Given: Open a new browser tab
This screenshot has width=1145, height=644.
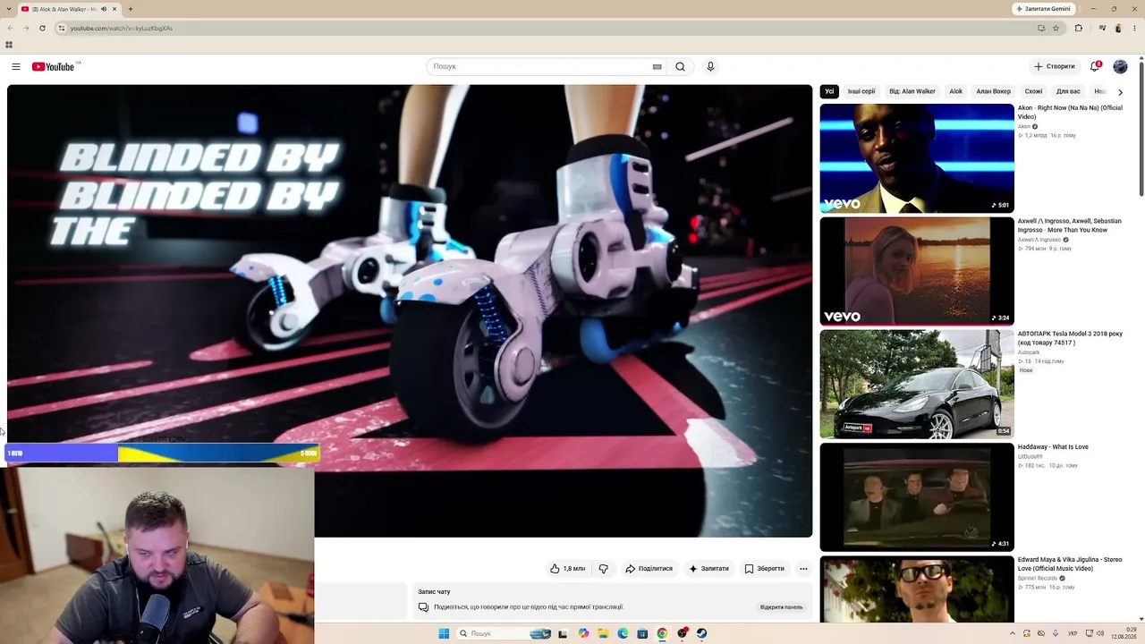Looking at the screenshot, I should pos(130,9).
